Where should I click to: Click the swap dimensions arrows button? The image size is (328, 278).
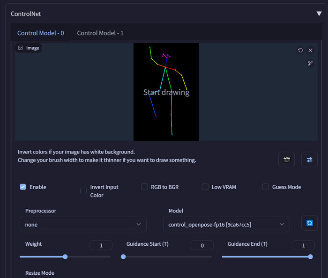309,160
